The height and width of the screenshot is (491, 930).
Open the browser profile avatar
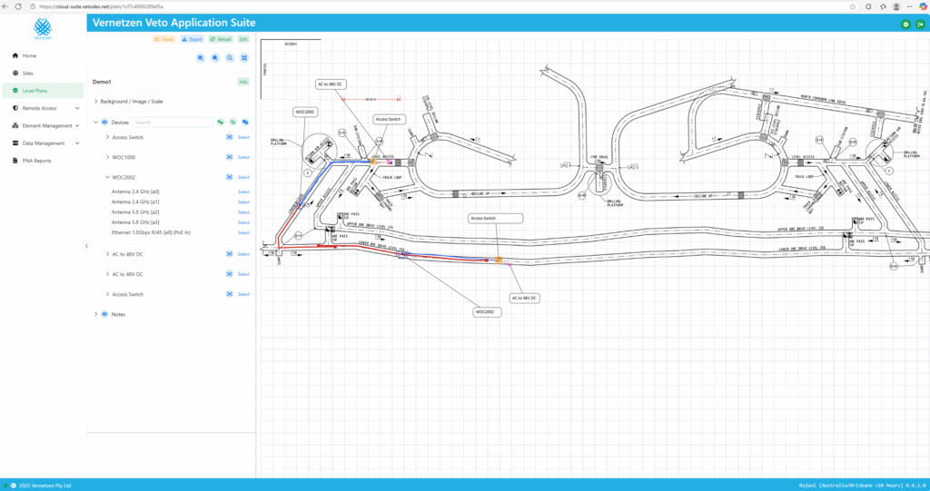click(x=896, y=6)
